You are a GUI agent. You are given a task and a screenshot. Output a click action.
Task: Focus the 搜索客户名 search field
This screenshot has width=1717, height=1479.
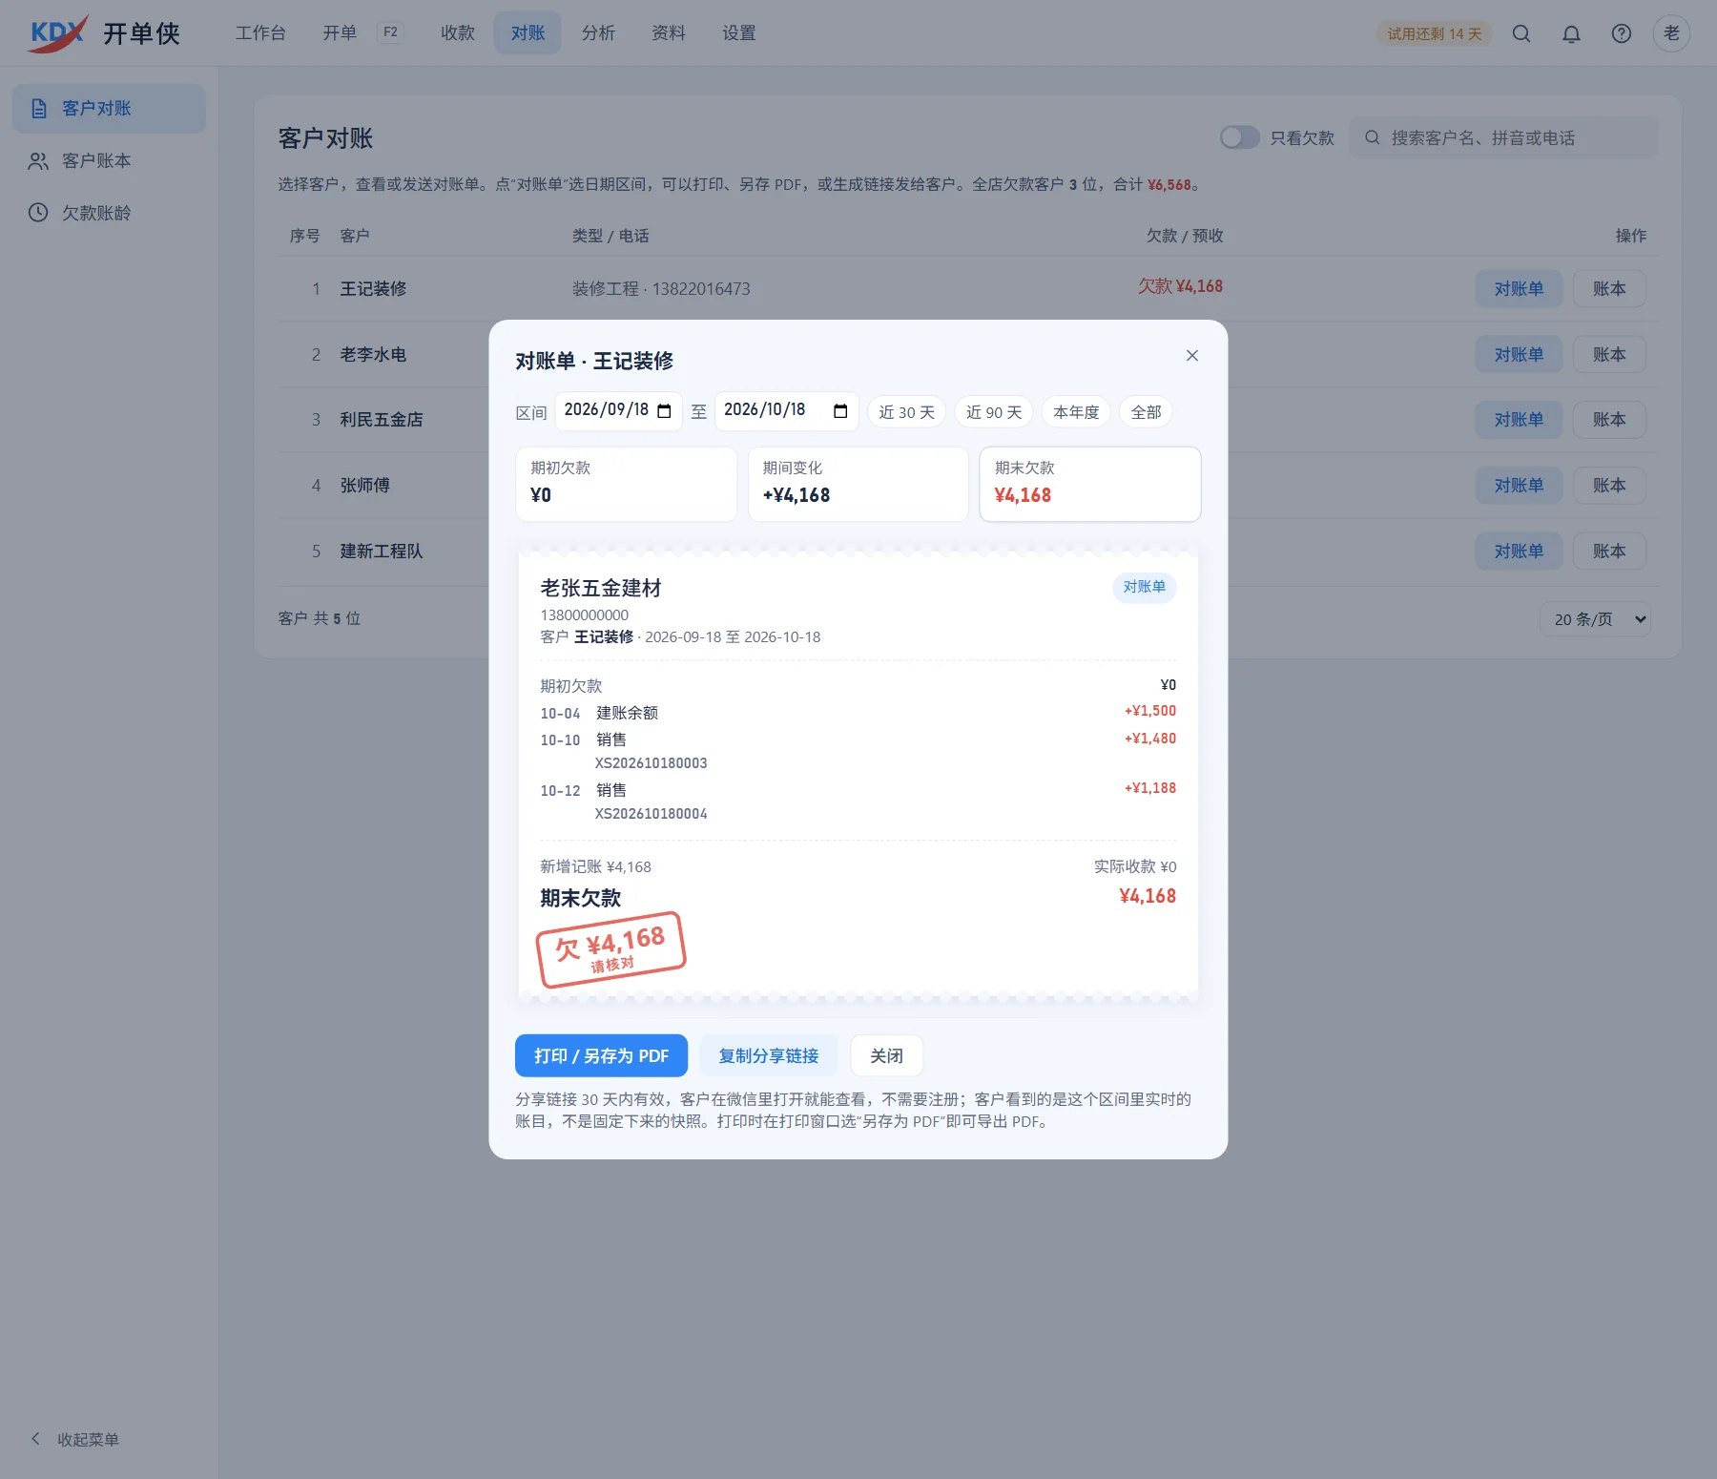(1504, 137)
